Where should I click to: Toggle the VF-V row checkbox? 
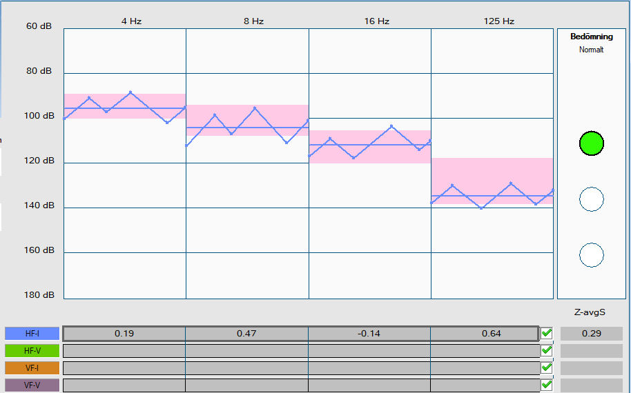(547, 385)
